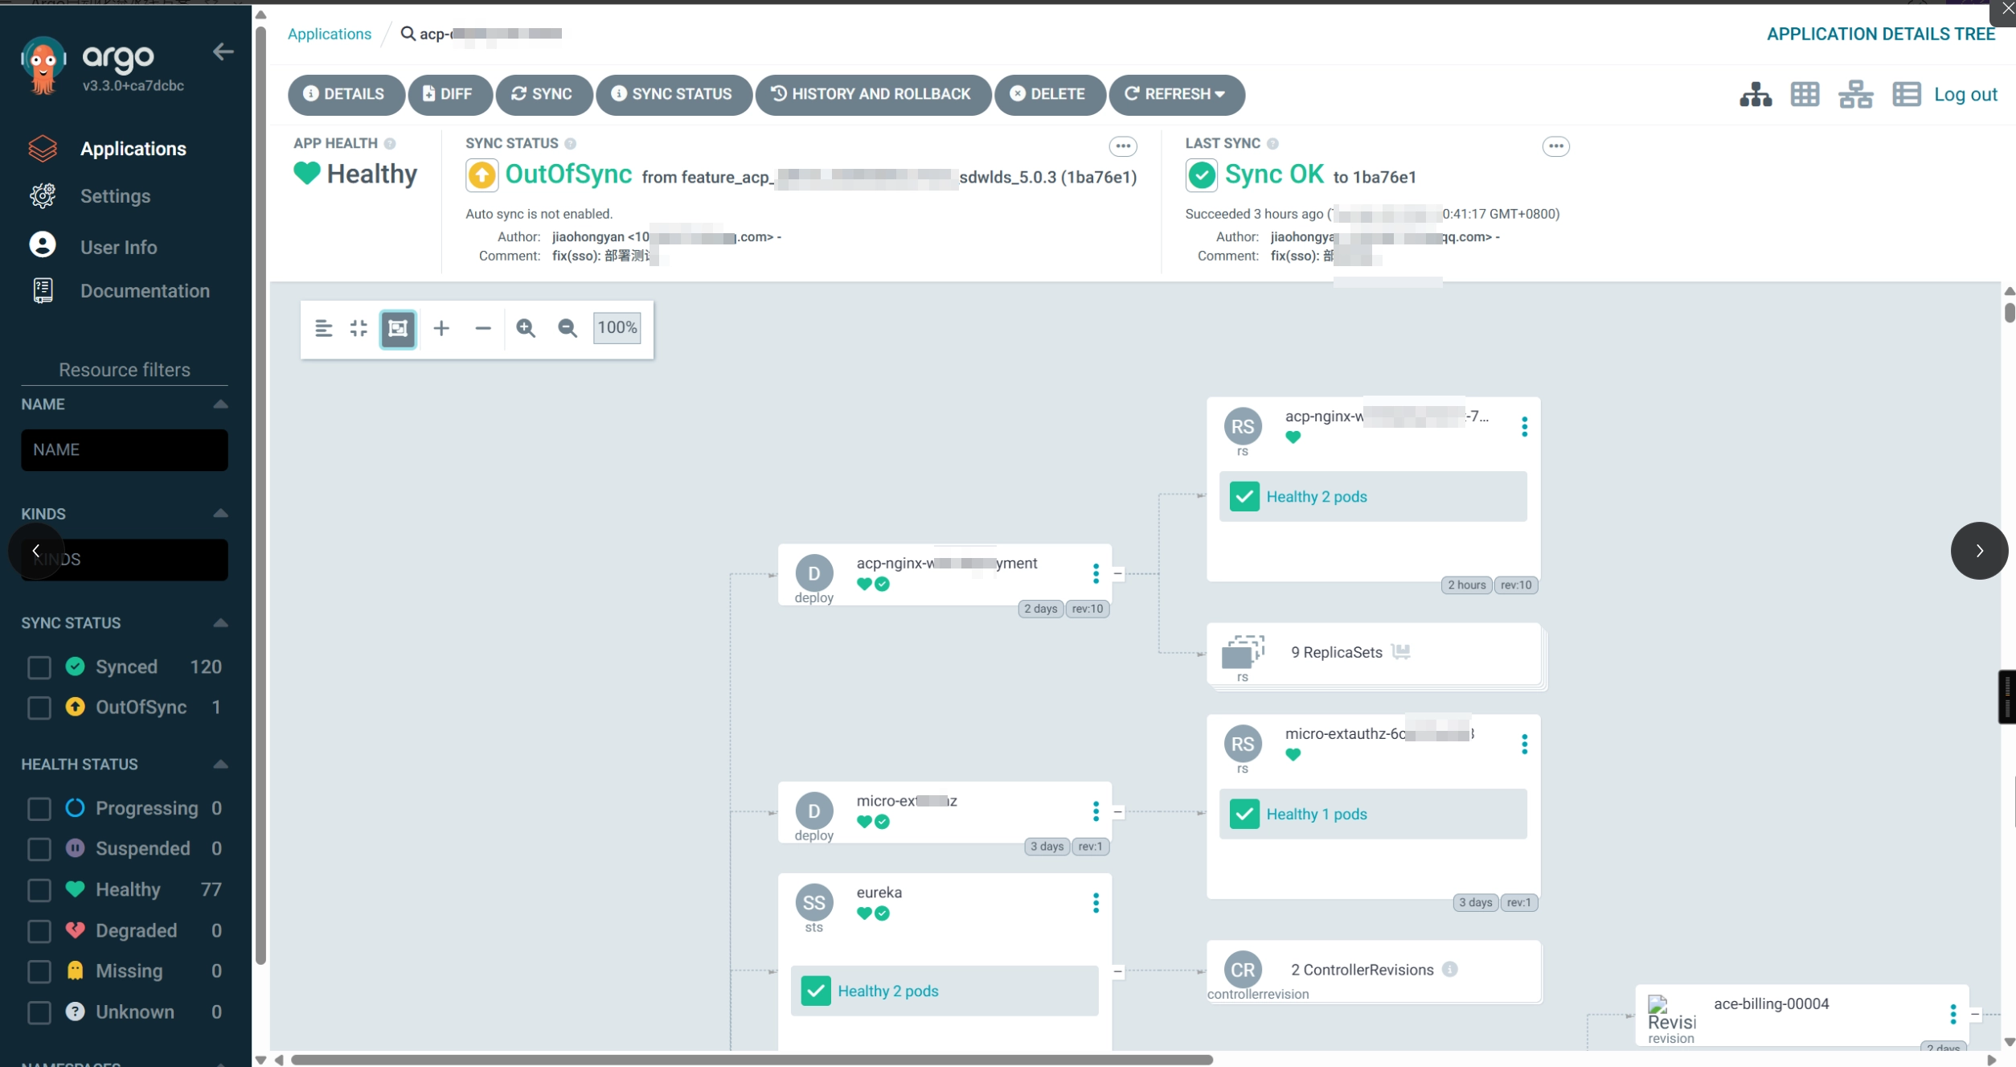Collapse the KINDS filter section
Screen dimensions: 2016x1067
click(x=220, y=514)
